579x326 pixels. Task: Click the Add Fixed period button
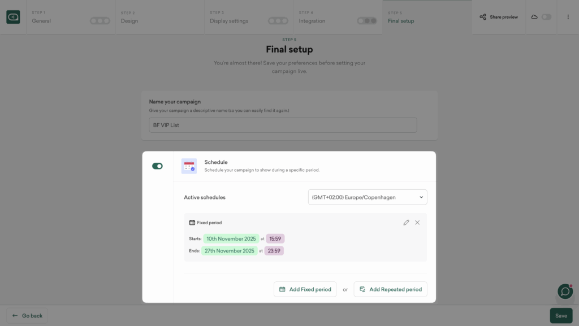pyautogui.click(x=305, y=289)
